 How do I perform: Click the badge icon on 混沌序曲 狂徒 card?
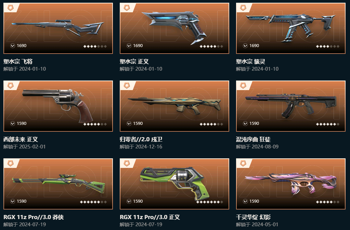[x=243, y=86]
